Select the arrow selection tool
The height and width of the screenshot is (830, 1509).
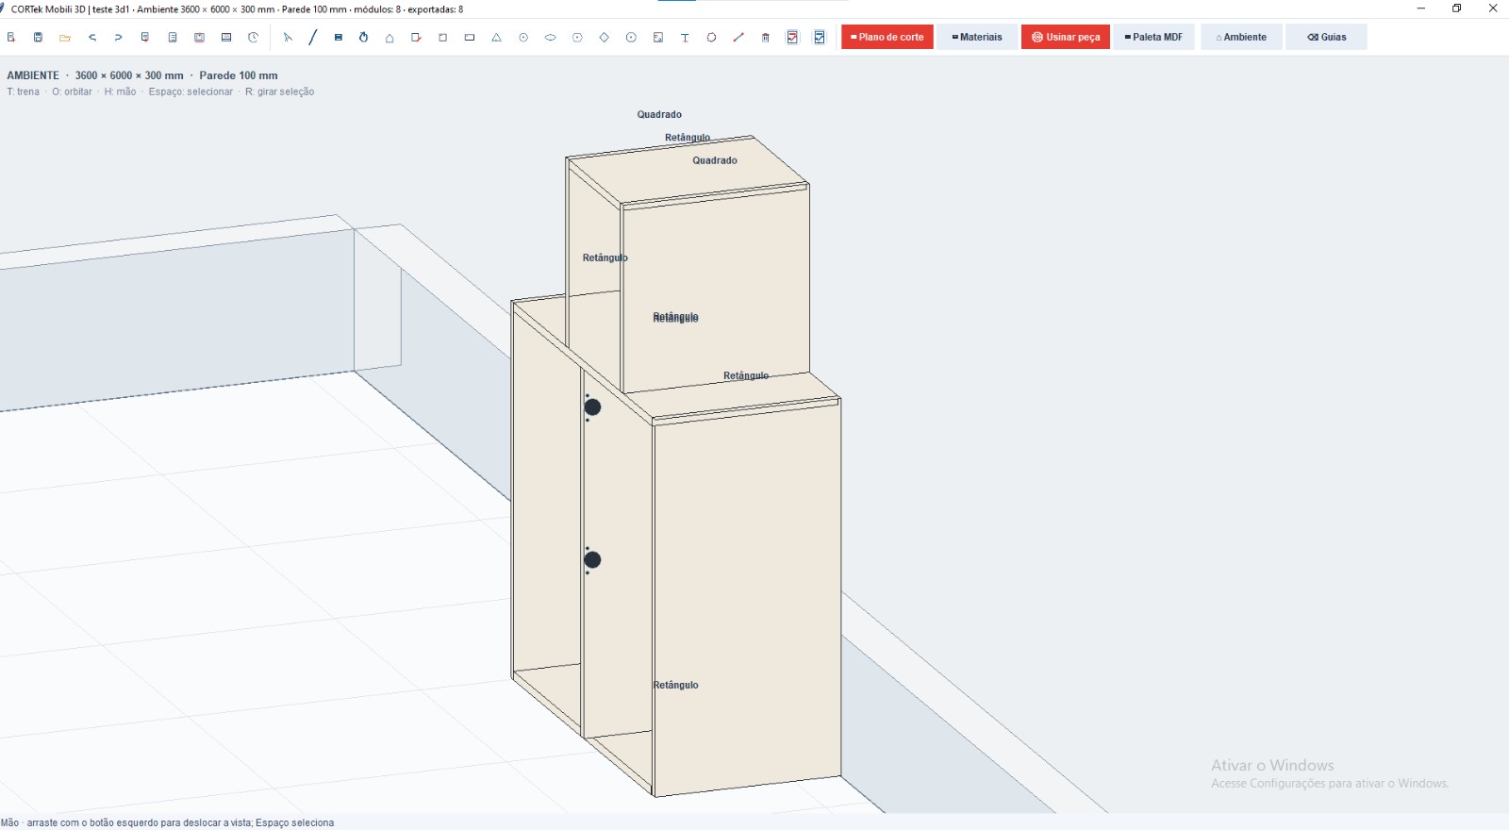click(288, 38)
